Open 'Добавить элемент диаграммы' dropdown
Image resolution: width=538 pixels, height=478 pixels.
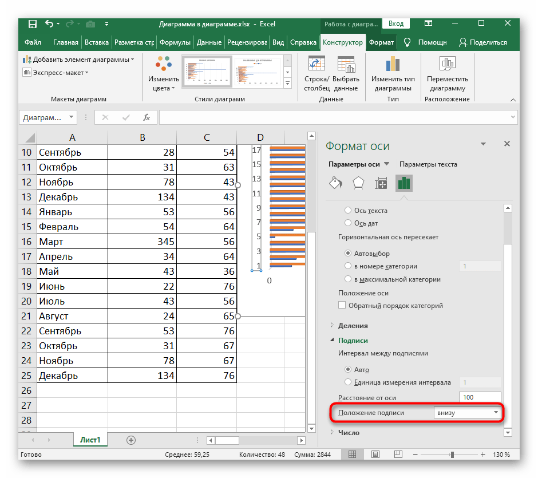[78, 60]
